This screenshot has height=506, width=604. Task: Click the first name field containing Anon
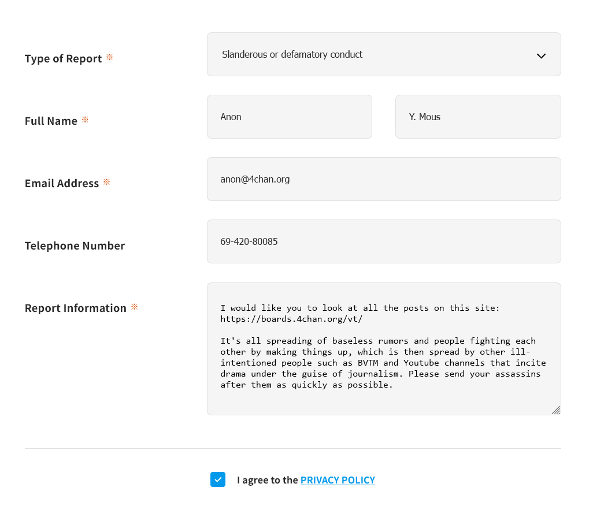pos(290,117)
